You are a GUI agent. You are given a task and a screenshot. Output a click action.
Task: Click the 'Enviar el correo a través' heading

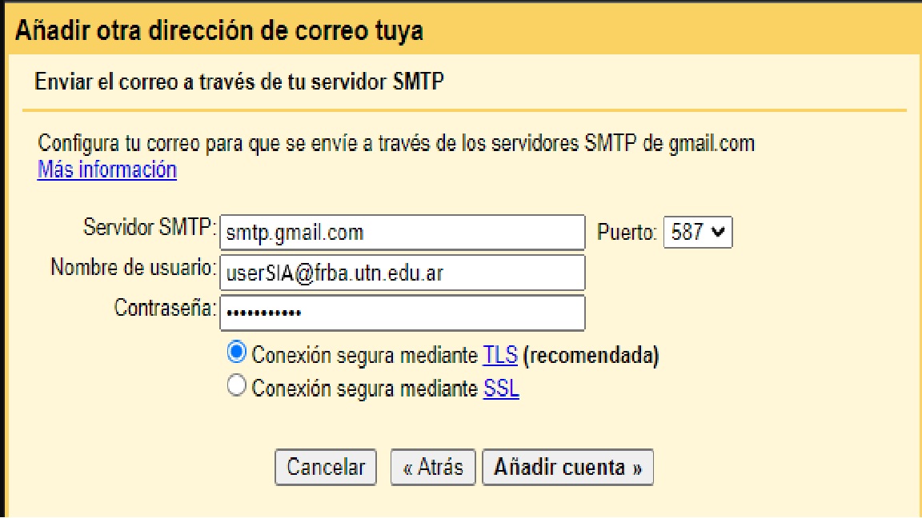tap(239, 82)
